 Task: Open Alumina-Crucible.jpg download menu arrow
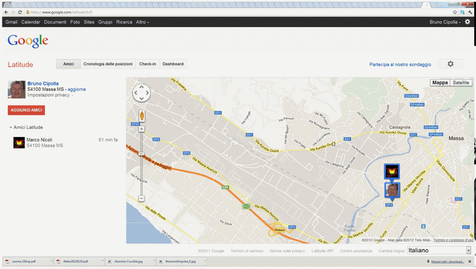point(154,261)
